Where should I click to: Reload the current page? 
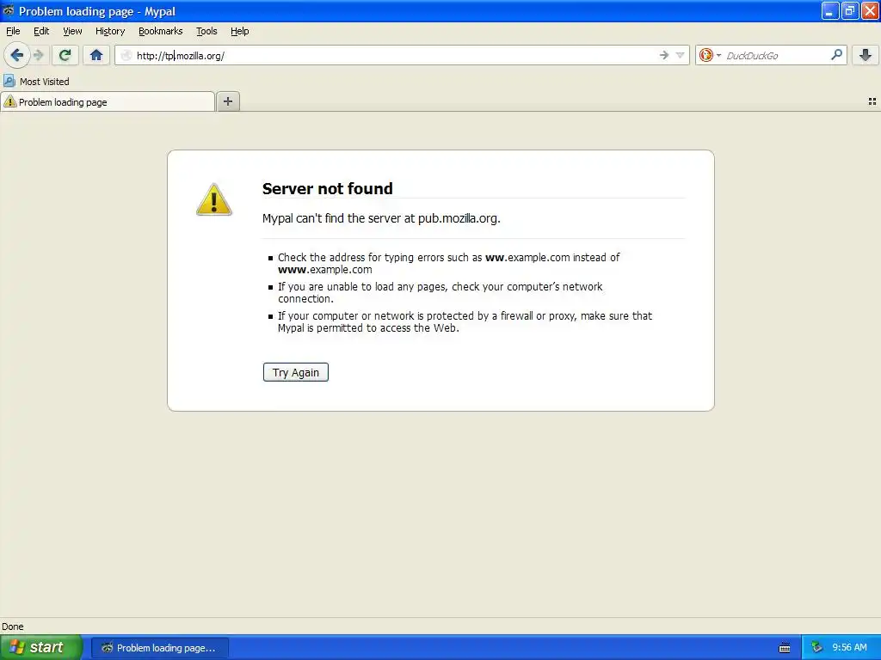pos(65,55)
